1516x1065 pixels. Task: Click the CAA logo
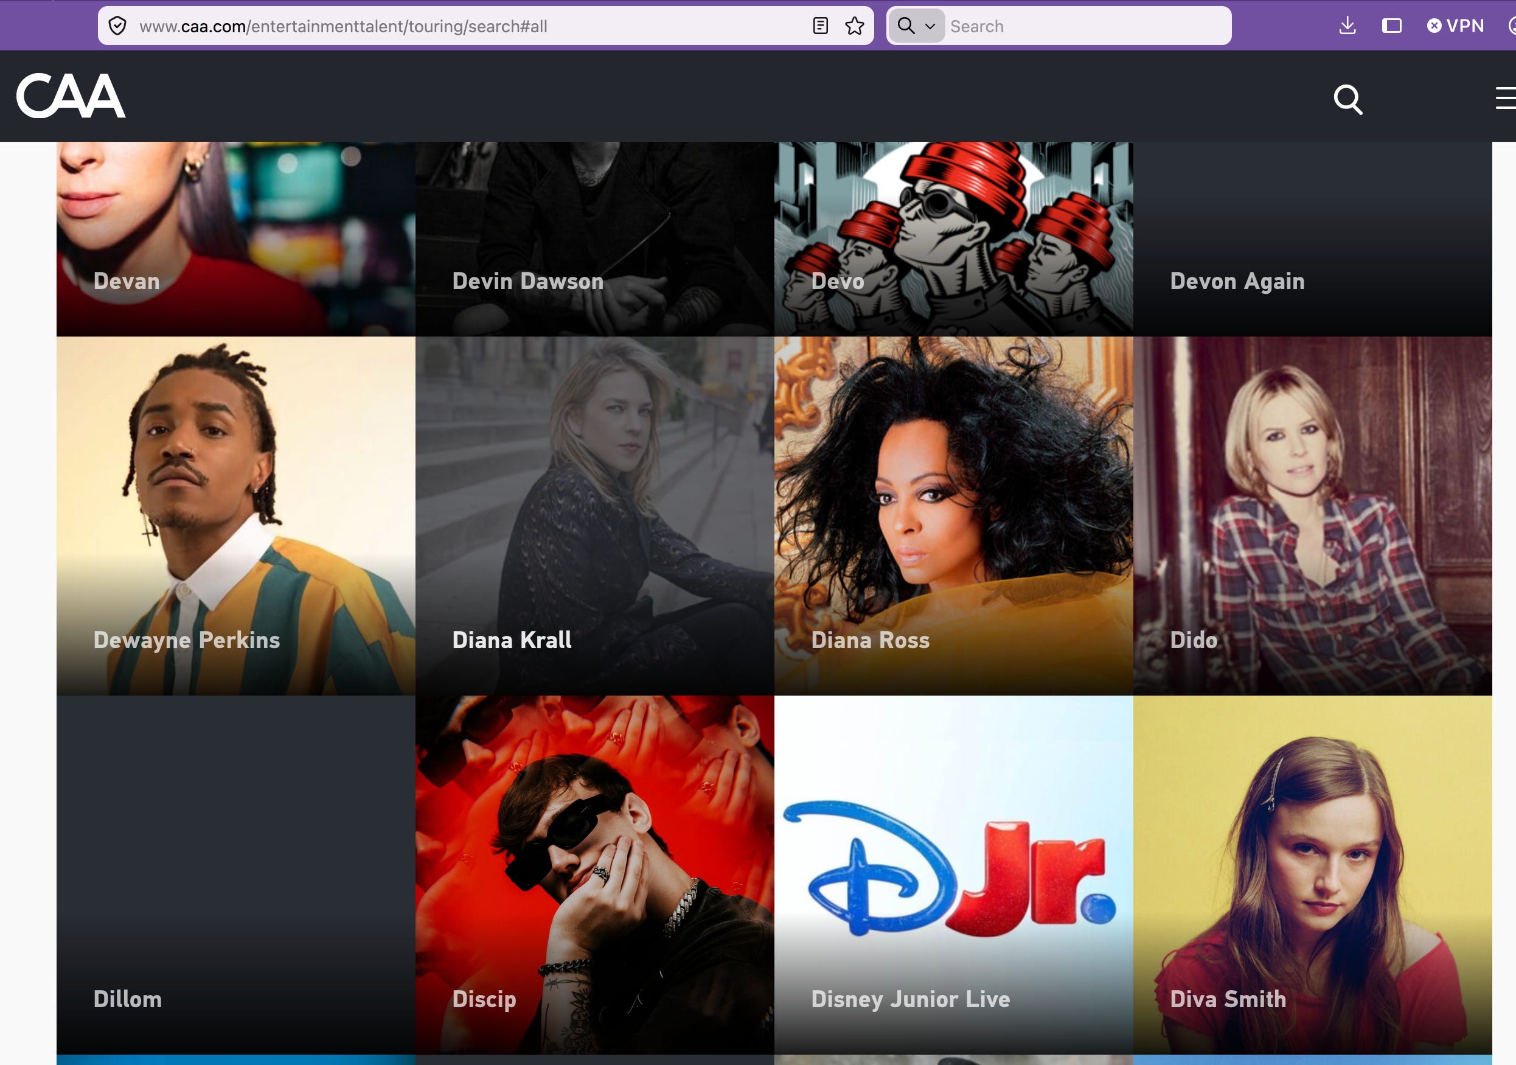coord(71,96)
